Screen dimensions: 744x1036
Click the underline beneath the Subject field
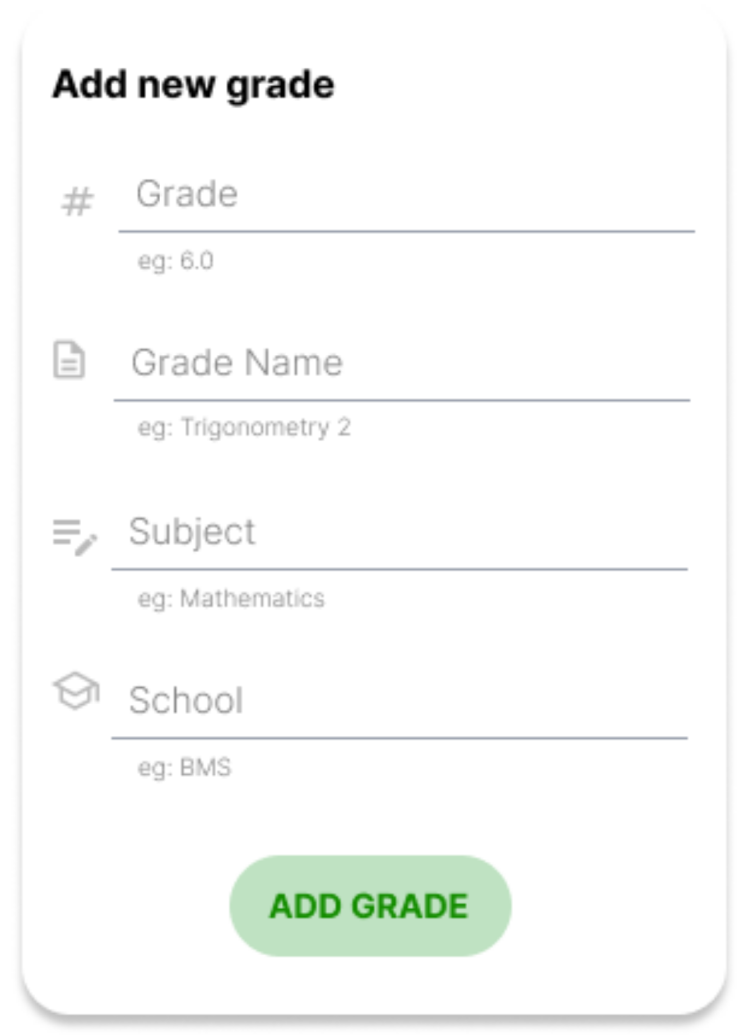399,569
